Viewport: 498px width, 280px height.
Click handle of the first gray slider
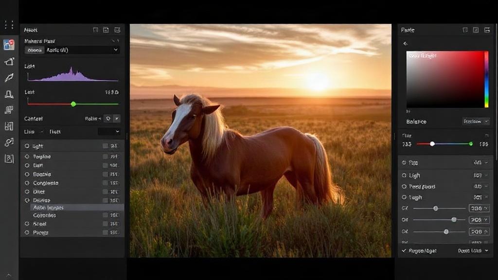coord(436,208)
